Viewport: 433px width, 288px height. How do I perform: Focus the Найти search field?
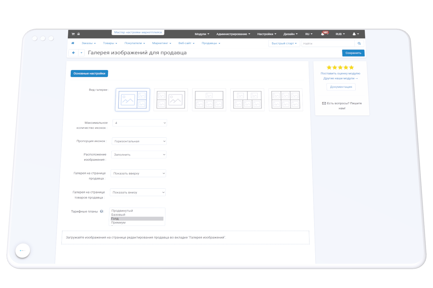pos(328,43)
